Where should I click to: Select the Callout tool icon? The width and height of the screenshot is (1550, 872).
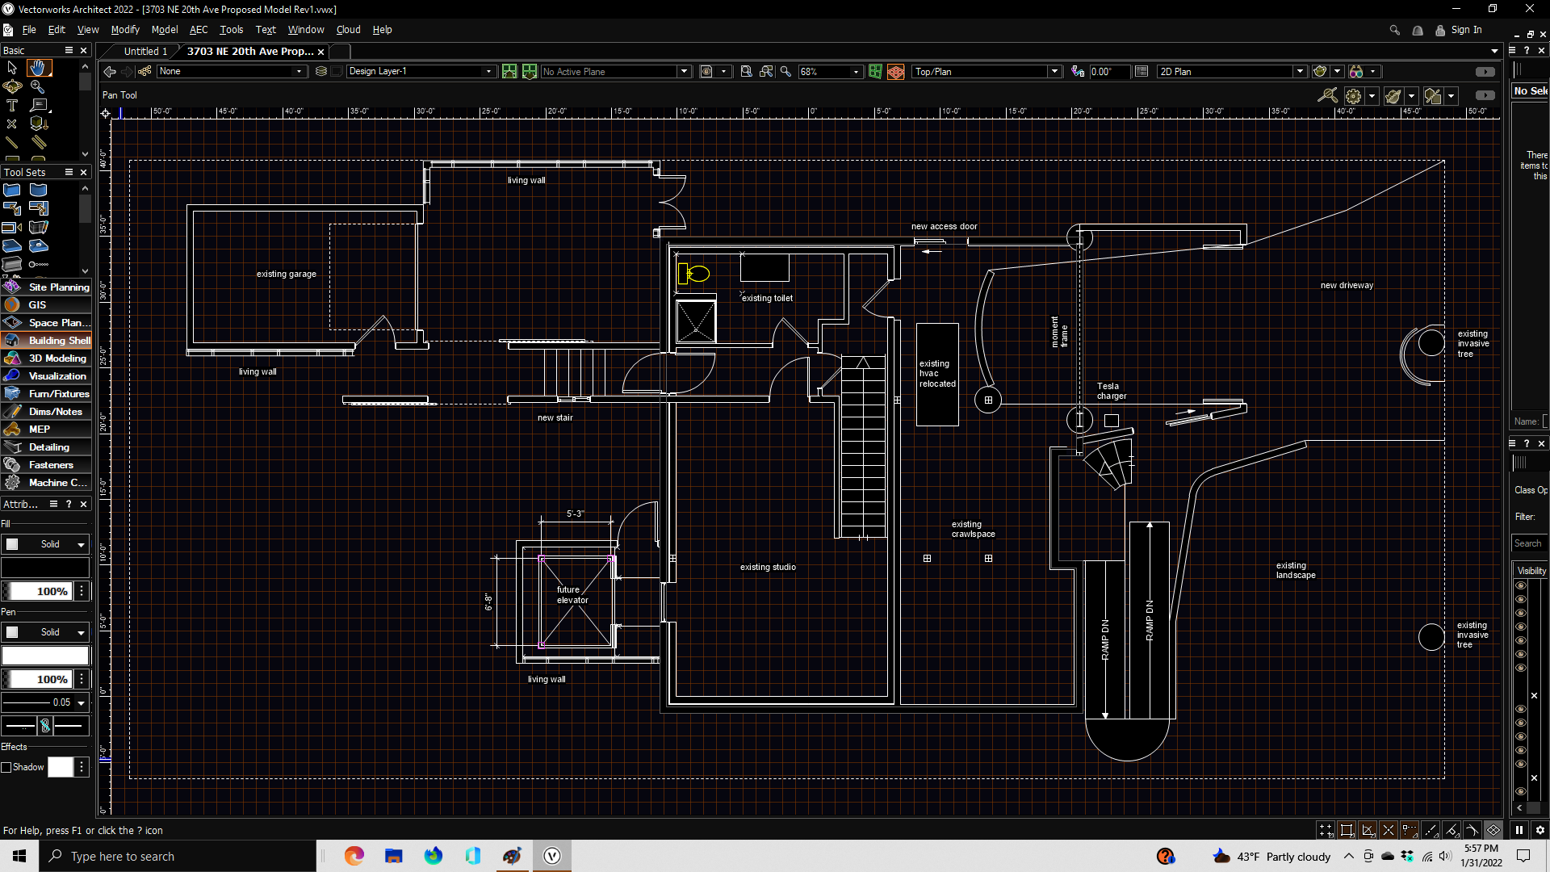pos(38,105)
